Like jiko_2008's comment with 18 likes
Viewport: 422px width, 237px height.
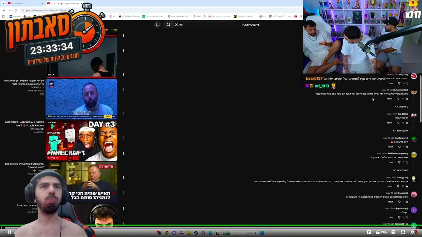click(407, 123)
